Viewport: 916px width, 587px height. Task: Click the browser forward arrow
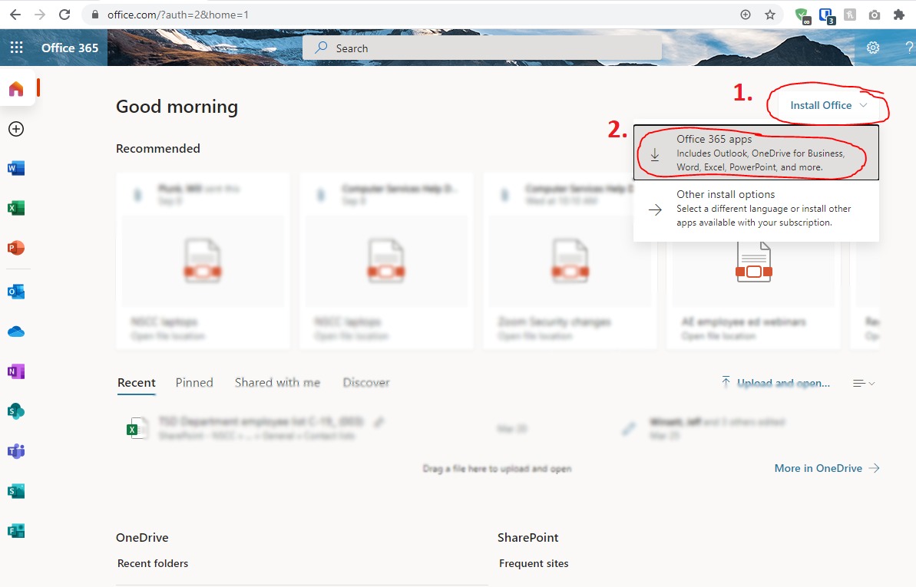click(x=40, y=15)
